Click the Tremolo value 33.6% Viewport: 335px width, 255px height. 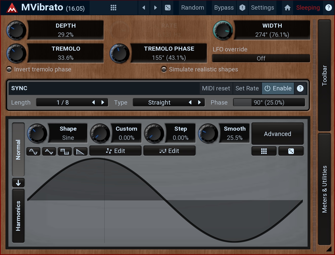point(66,58)
